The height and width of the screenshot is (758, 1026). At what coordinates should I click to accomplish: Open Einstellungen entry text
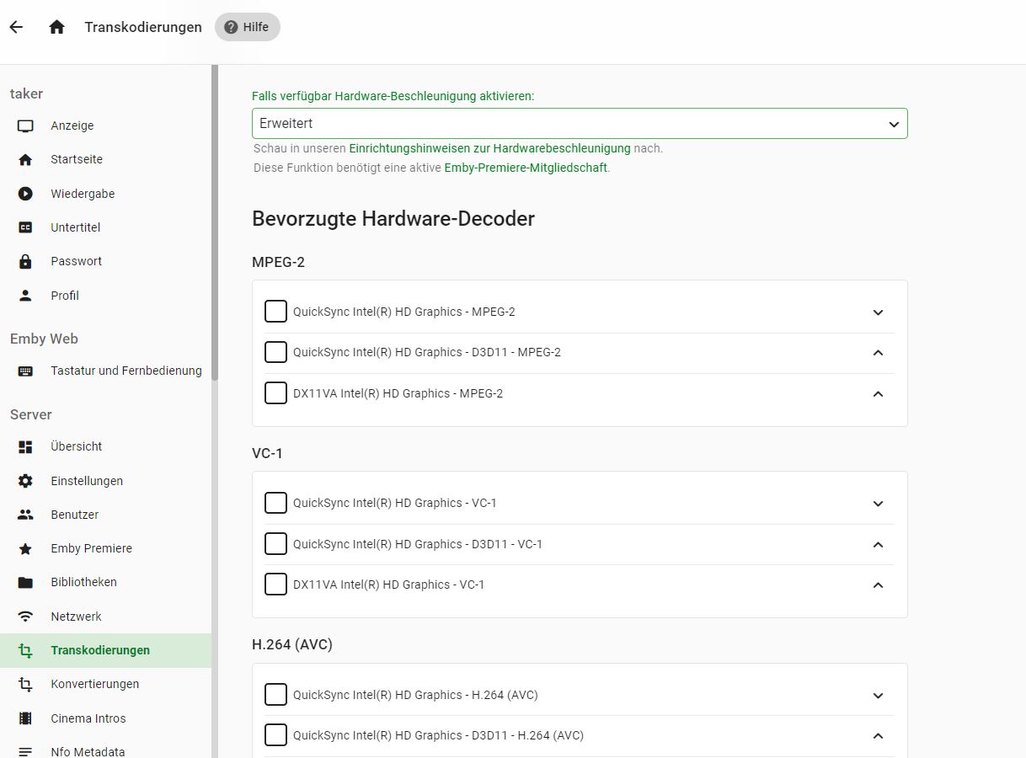(87, 481)
